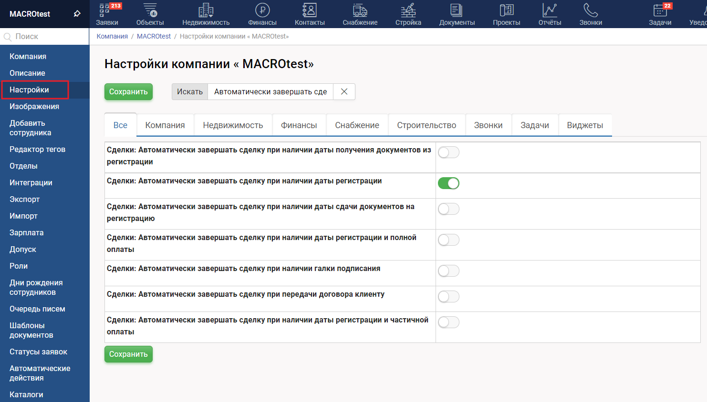Switch to the Финансы settings tab
This screenshot has width=707, height=402.
point(299,125)
